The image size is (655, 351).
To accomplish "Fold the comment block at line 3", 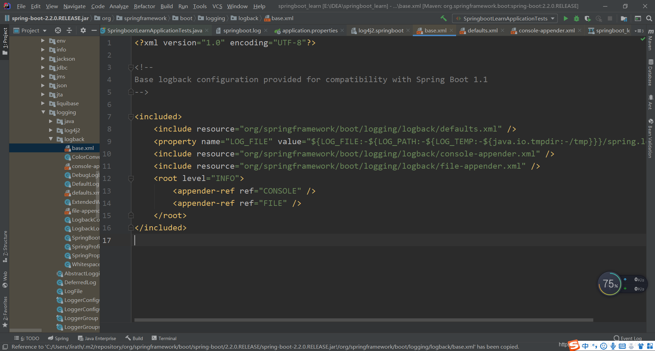I will click(131, 67).
